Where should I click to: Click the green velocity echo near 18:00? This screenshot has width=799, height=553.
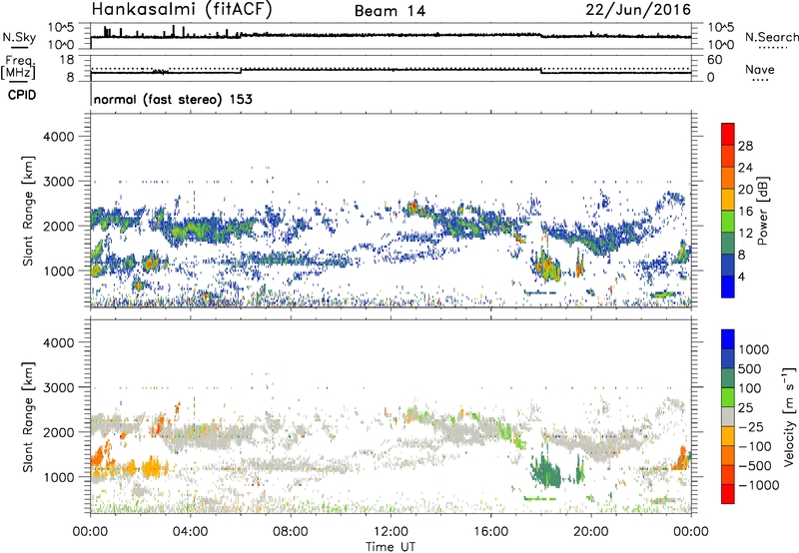point(545,471)
